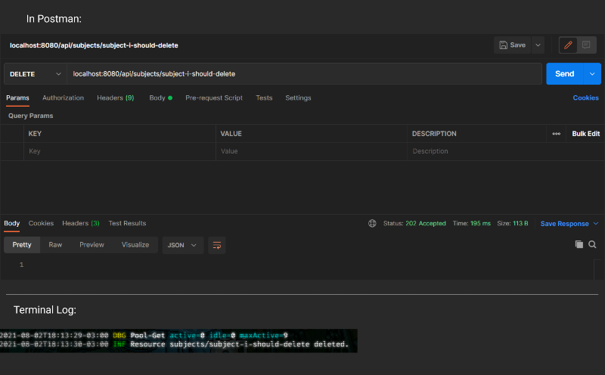The image size is (605, 375).
Task: Open the DELETE method dropdown
Action: (35, 73)
